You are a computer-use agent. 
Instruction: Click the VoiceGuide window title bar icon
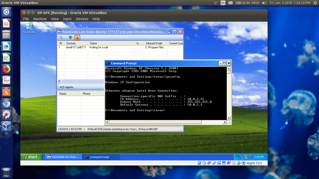click(x=59, y=32)
